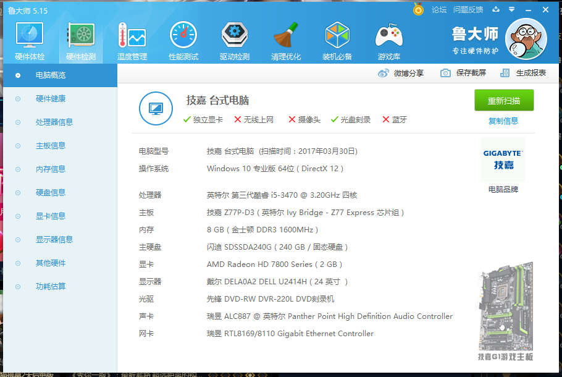Minimize the 鲁大师 window
Viewport: 562px width, 377px height.
point(528,10)
